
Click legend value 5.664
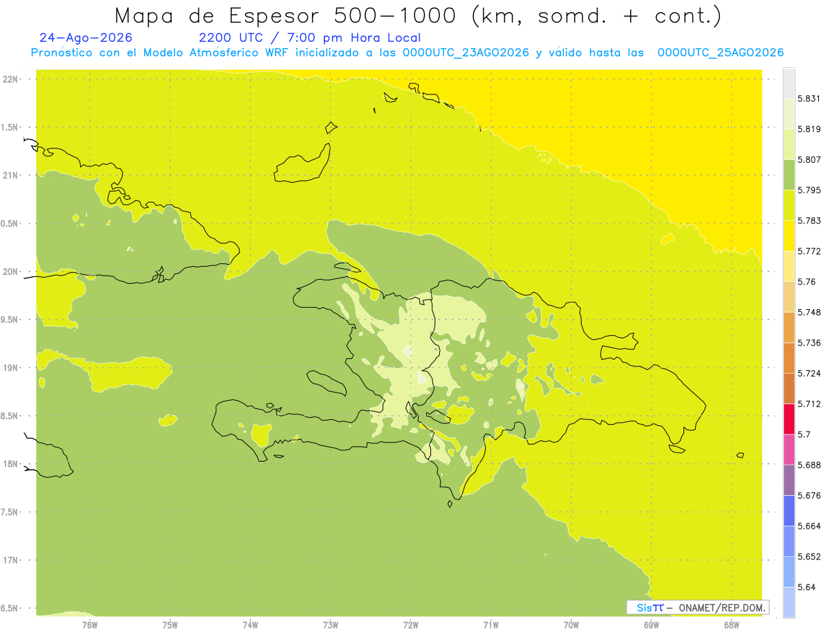click(x=809, y=526)
